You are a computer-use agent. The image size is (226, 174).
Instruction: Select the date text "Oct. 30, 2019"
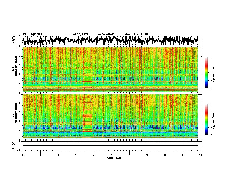click(80, 34)
